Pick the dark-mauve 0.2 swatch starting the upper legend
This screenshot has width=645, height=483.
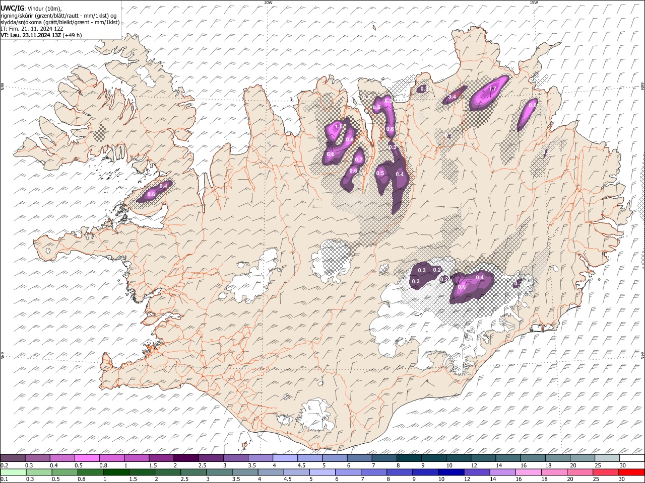13,458
